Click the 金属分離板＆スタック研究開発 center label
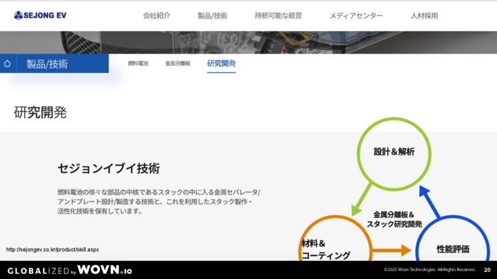 (394, 219)
